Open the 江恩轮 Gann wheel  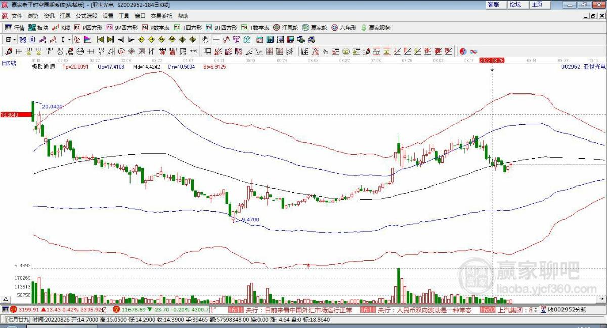[x=286, y=27]
